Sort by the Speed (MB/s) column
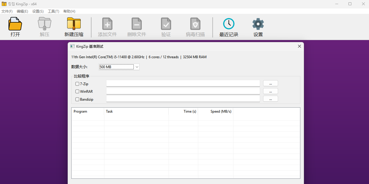This screenshot has height=184, width=369. (x=216, y=111)
